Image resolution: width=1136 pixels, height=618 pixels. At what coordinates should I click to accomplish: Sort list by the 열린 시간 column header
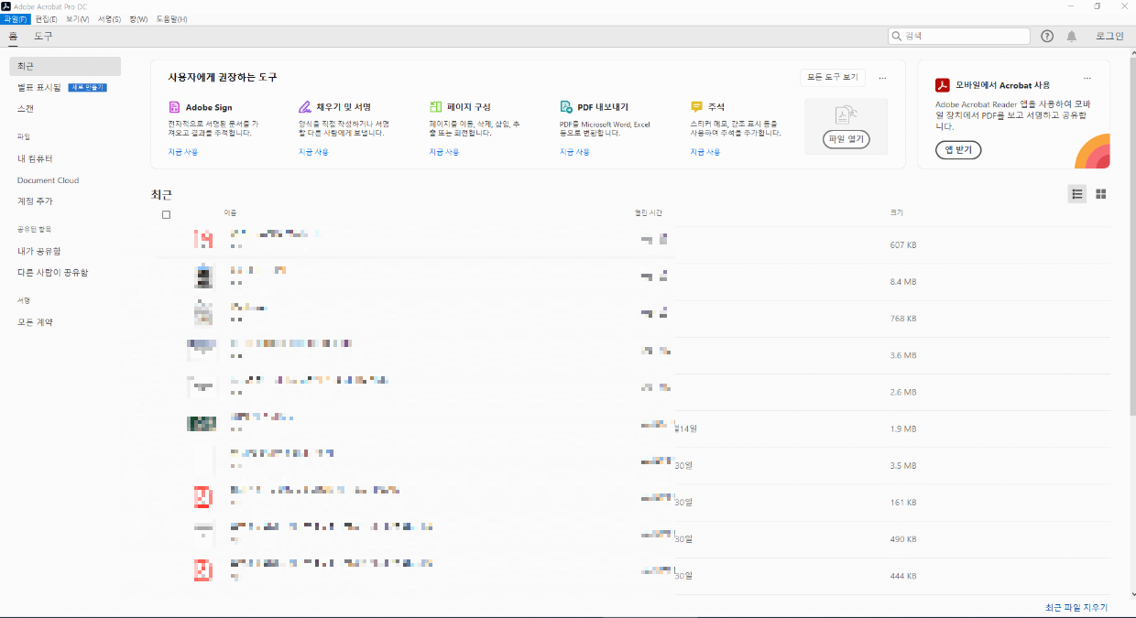(649, 212)
